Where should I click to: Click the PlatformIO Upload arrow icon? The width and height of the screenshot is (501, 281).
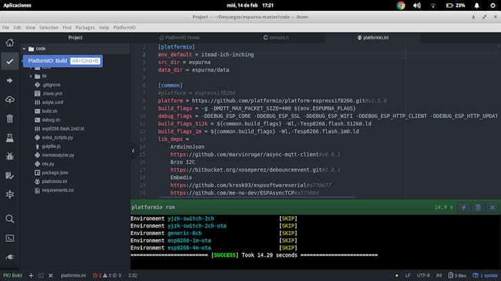tap(9, 80)
